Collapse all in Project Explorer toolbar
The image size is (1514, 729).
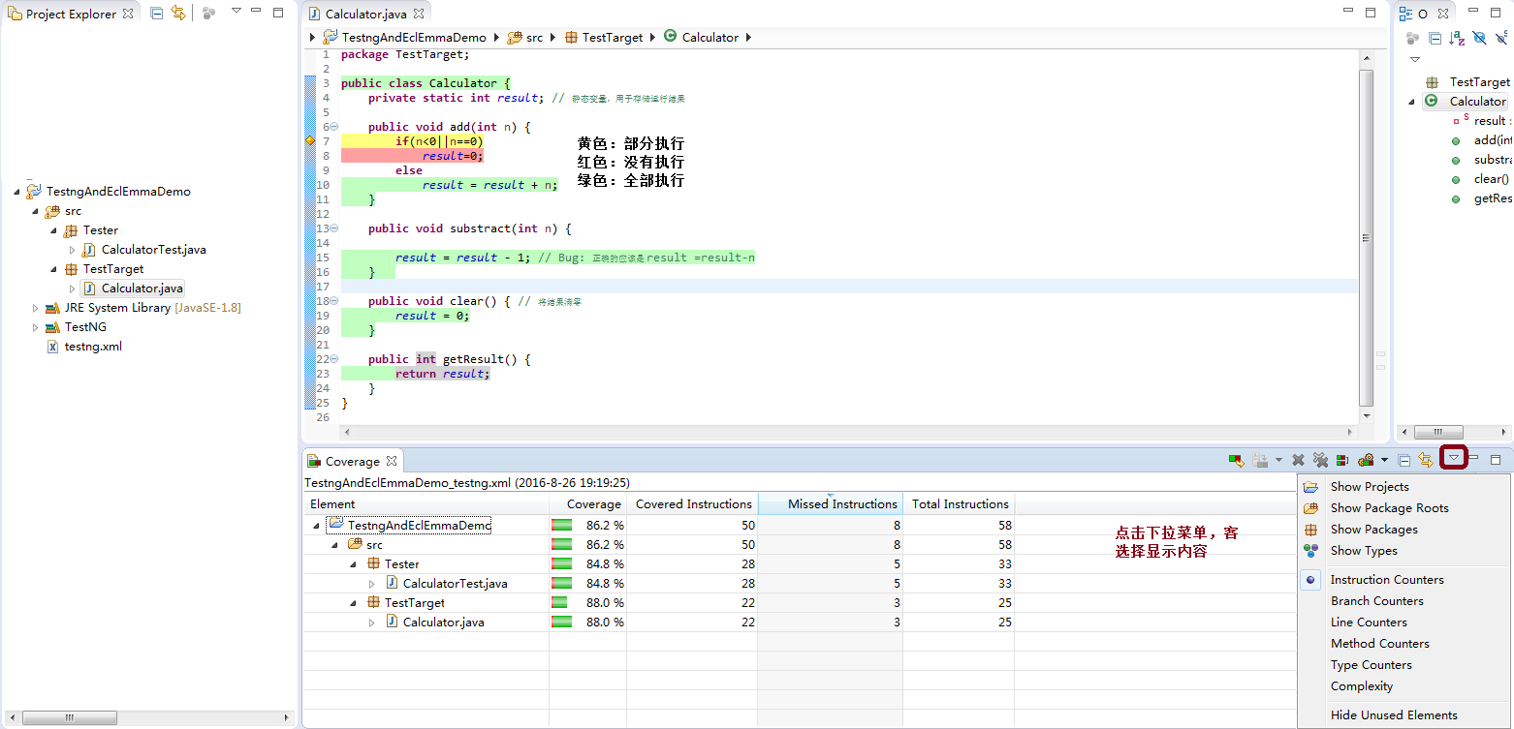[x=156, y=14]
